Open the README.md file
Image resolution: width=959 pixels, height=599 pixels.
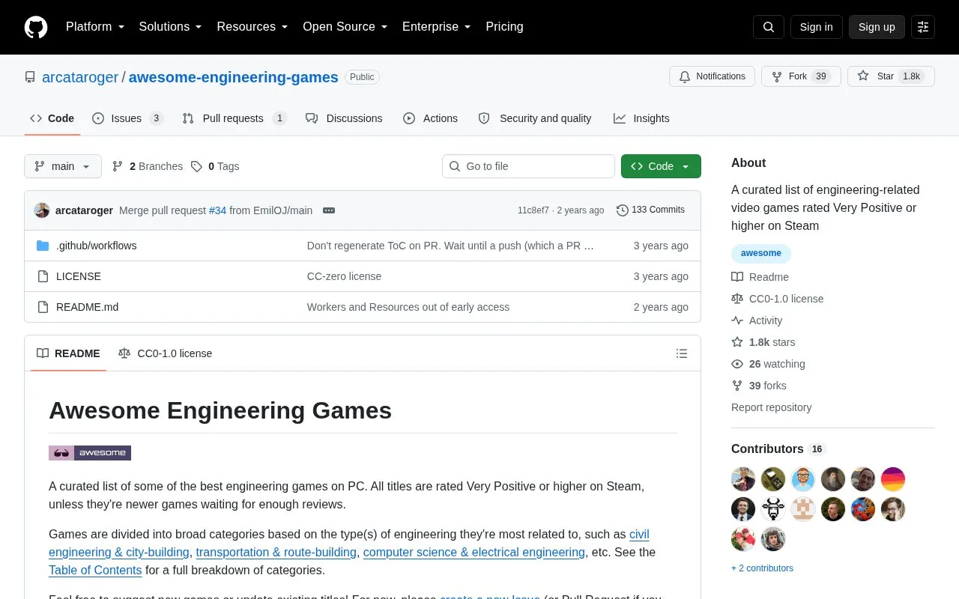(87, 307)
